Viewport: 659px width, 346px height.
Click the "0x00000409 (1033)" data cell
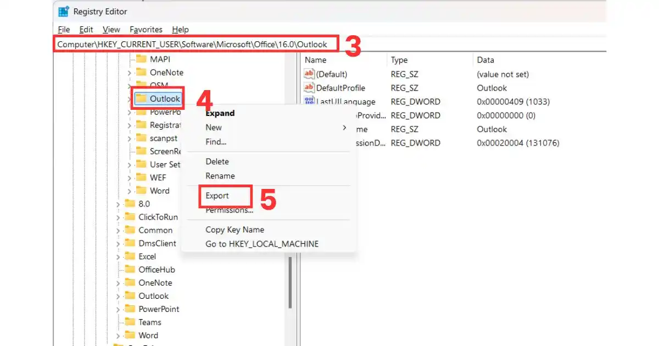(513, 102)
